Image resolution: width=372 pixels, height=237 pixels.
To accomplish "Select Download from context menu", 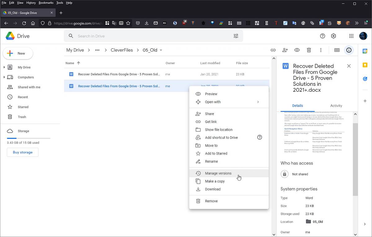I will 229,189.
